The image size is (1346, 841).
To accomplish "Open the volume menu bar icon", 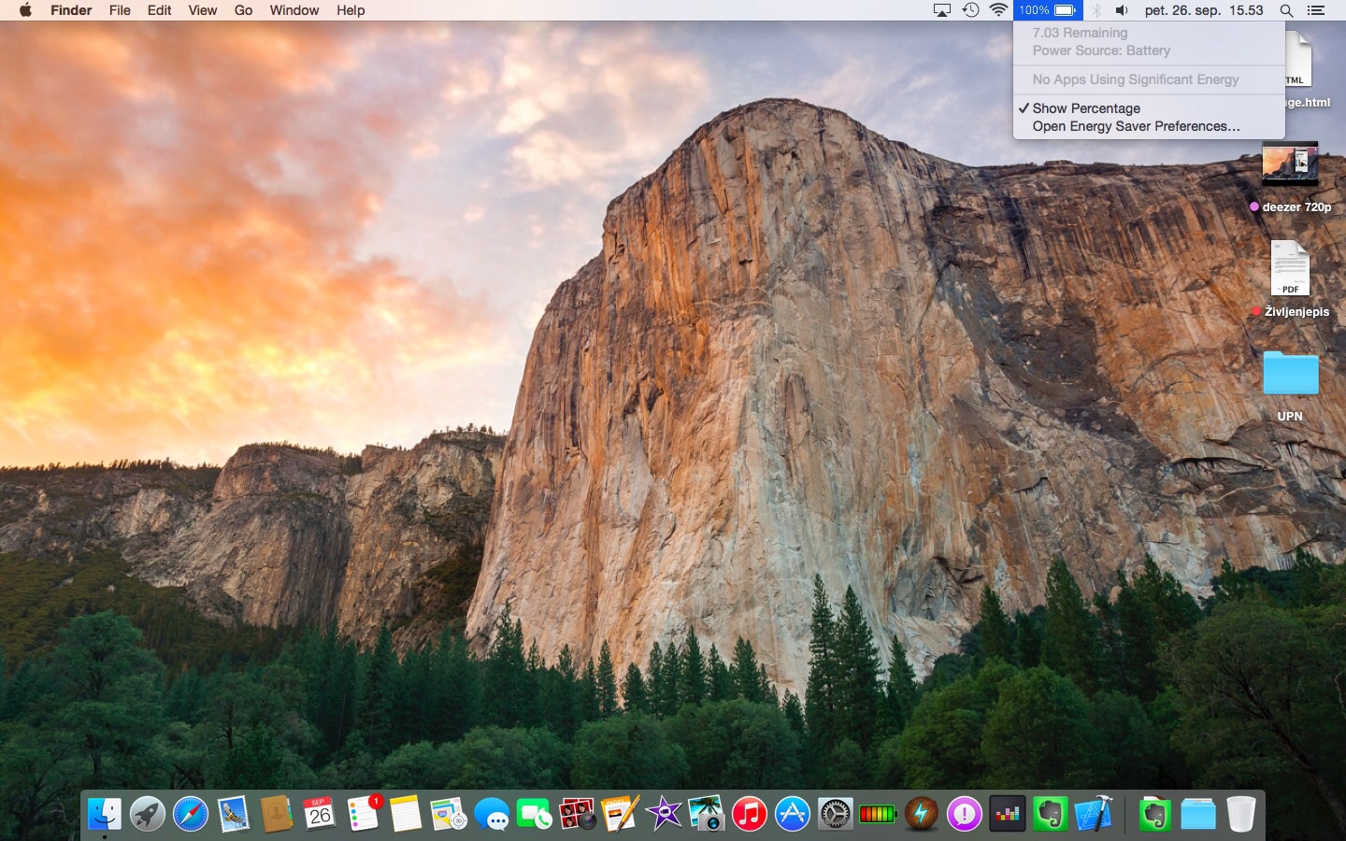I will [1122, 10].
